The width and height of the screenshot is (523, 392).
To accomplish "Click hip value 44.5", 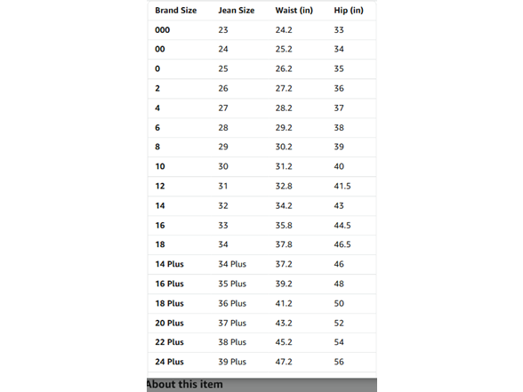I will [x=342, y=226].
